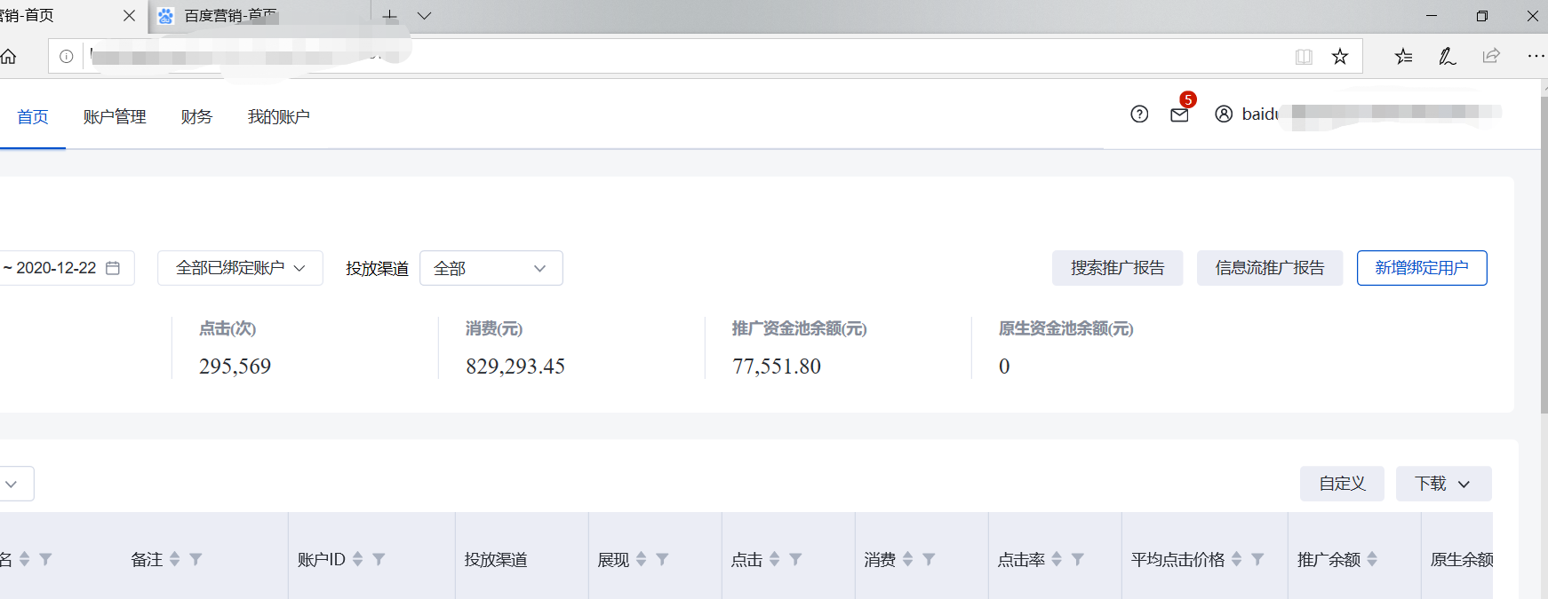
Task: Open the date picker calendar icon
Action: pyautogui.click(x=113, y=268)
